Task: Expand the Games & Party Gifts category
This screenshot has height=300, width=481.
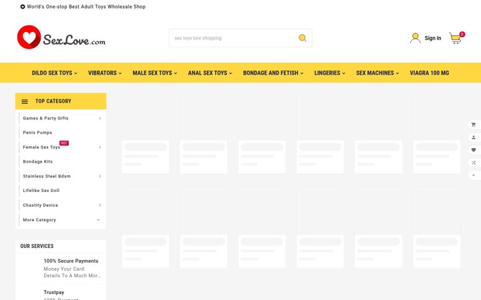Action: tap(100, 118)
